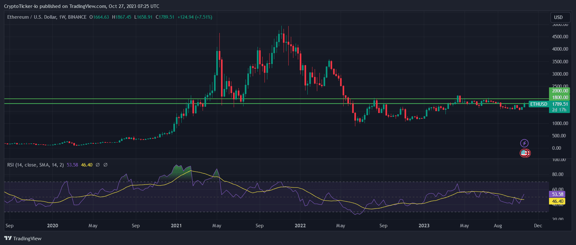Click the second ∅ symbol after the RSI values

pyautogui.click(x=105, y=165)
